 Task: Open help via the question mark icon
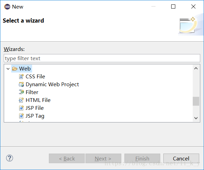tap(10, 158)
